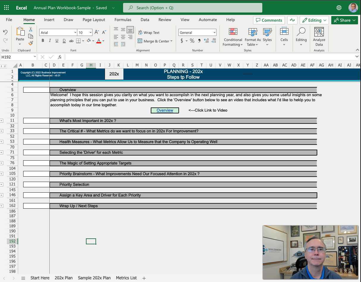This screenshot has height=282, width=361.
Task: Click the Increase Decimal icon
Action: pyautogui.click(x=206, y=41)
